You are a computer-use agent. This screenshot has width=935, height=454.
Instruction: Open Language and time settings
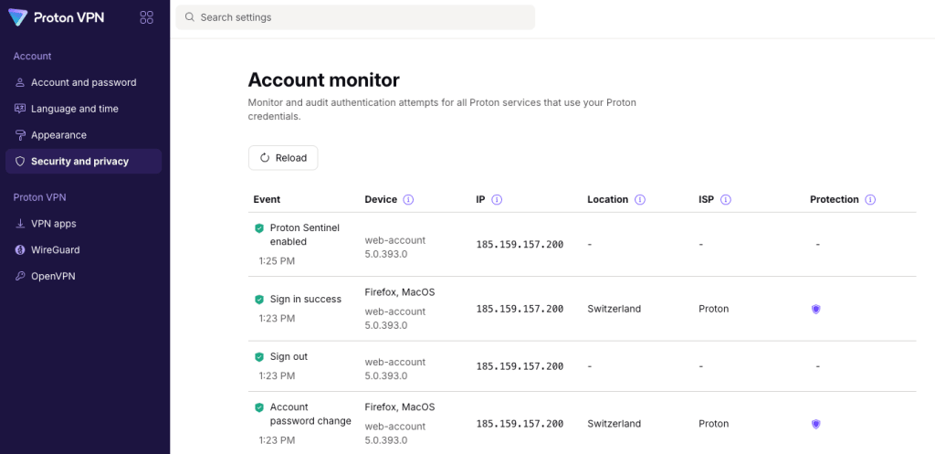[x=83, y=109]
